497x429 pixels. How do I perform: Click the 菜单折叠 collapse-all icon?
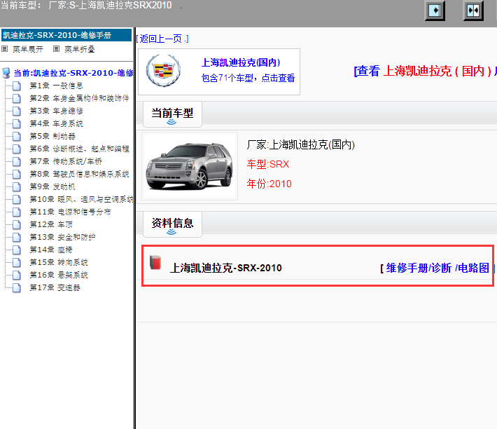(x=57, y=49)
